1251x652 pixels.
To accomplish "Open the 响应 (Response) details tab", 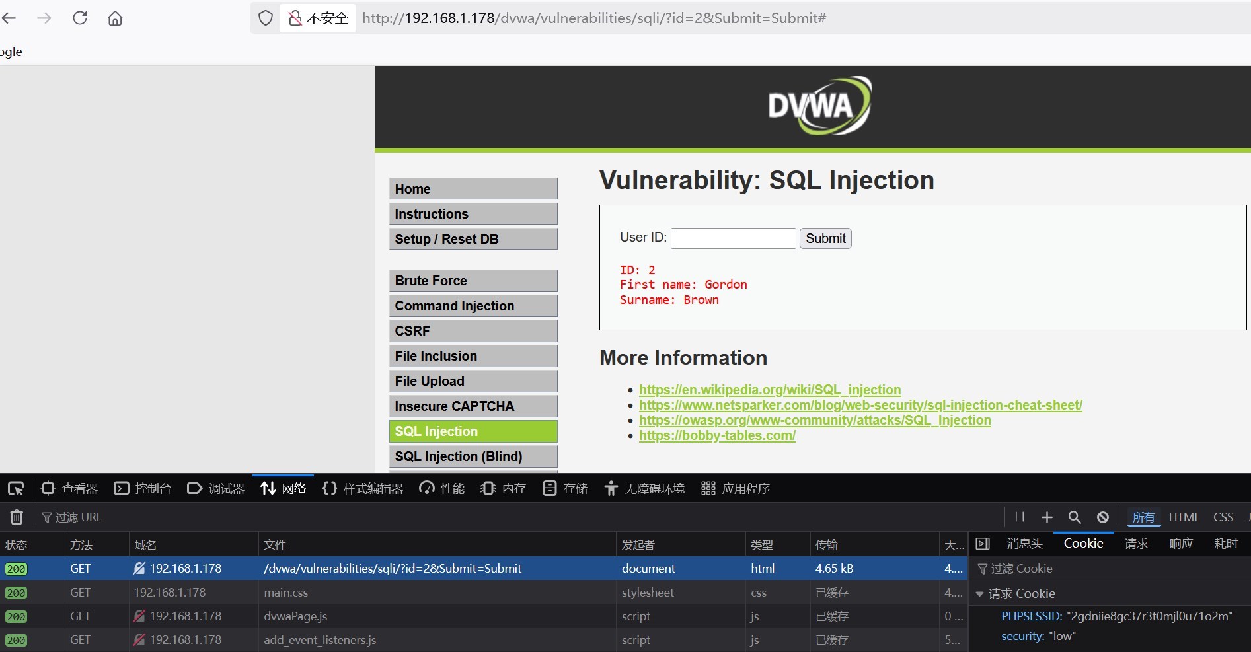I will (1181, 544).
